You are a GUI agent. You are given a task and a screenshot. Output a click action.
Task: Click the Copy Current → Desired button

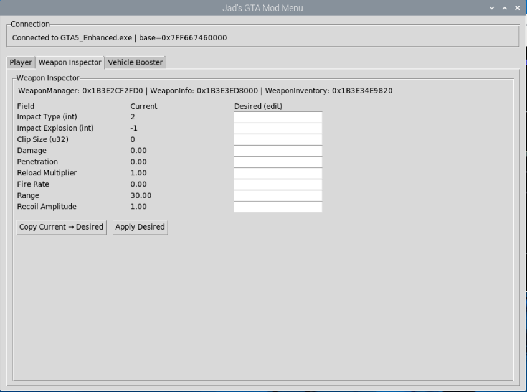(x=61, y=227)
